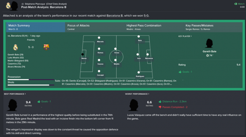This screenshot has width=246, height=137.
Task: Expand the Best Performance section
Action: click(15, 94)
